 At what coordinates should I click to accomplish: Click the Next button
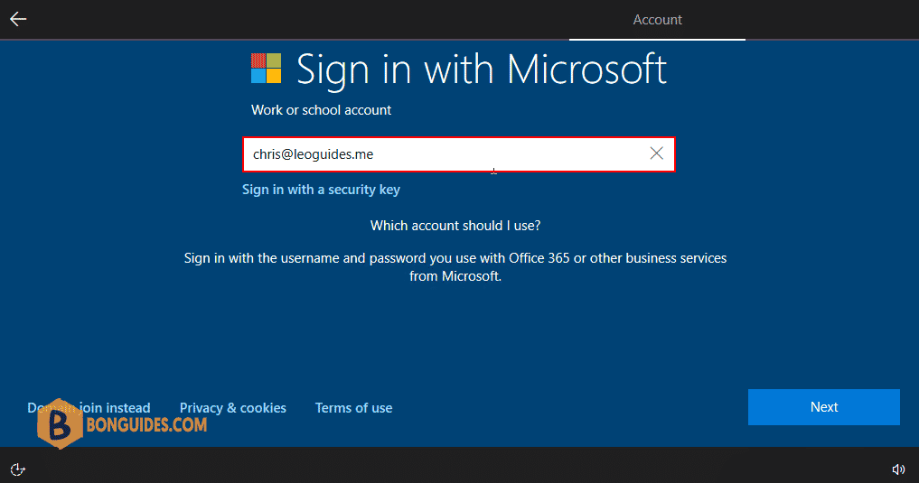coord(823,407)
